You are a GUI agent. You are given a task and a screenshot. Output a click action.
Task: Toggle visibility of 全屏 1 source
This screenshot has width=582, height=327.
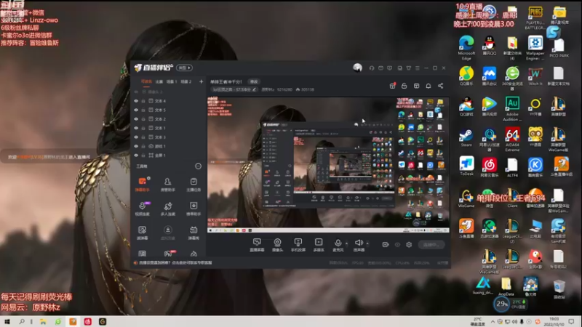pyautogui.click(x=136, y=156)
